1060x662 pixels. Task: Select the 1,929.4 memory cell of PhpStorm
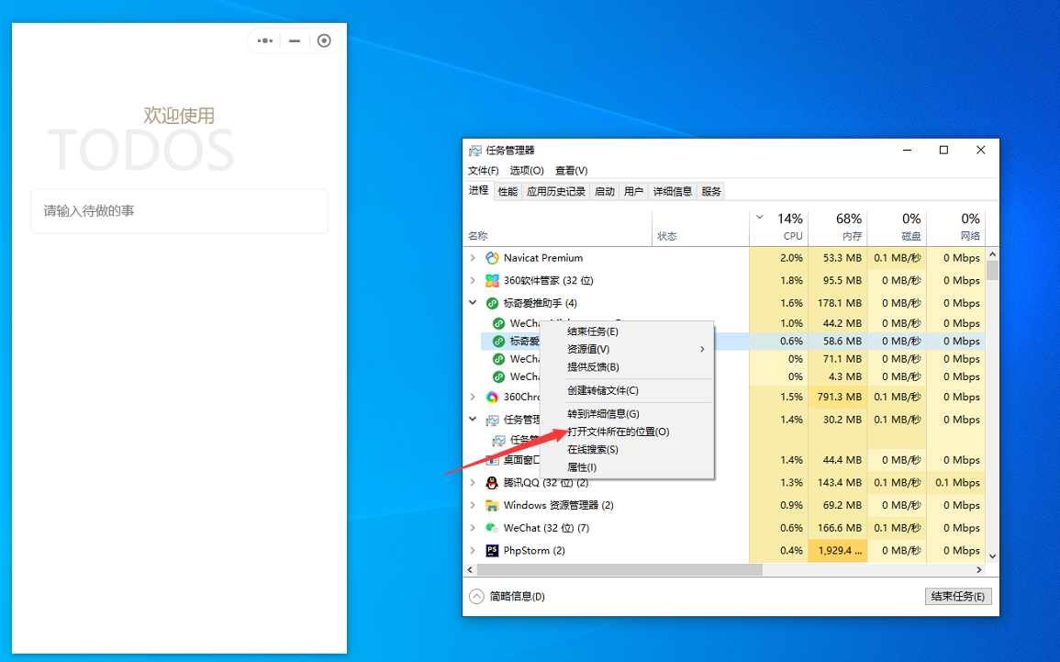(838, 550)
